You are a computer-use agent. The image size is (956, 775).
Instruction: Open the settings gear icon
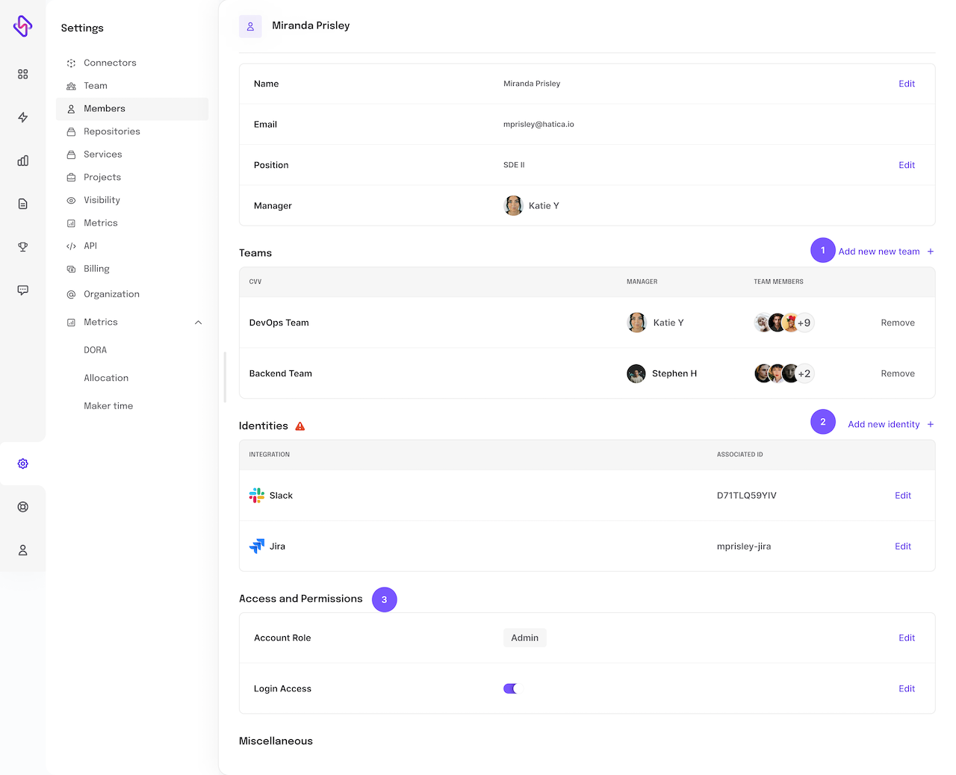pos(23,464)
